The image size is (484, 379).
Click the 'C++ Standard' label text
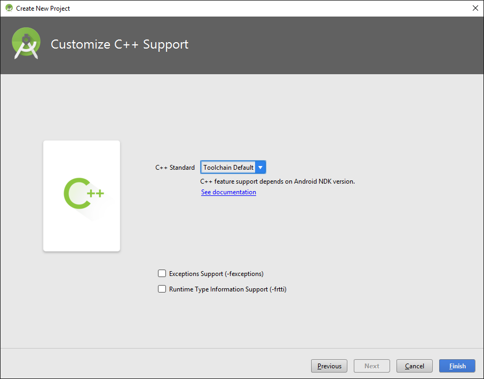point(175,168)
